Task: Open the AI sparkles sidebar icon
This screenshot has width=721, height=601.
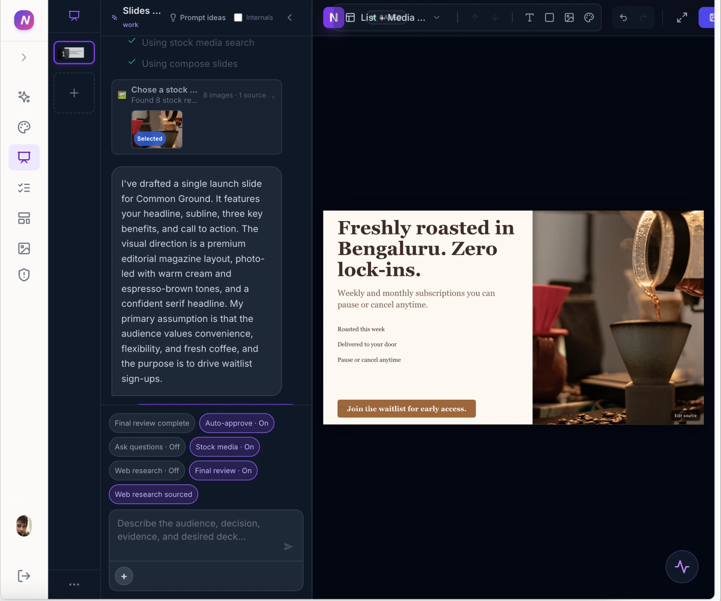Action: click(24, 97)
